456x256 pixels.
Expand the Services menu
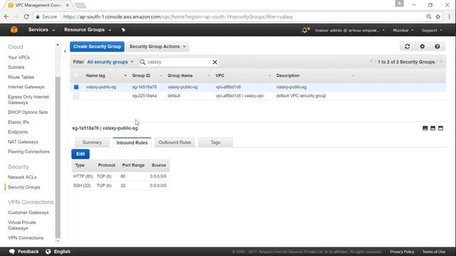(41, 30)
